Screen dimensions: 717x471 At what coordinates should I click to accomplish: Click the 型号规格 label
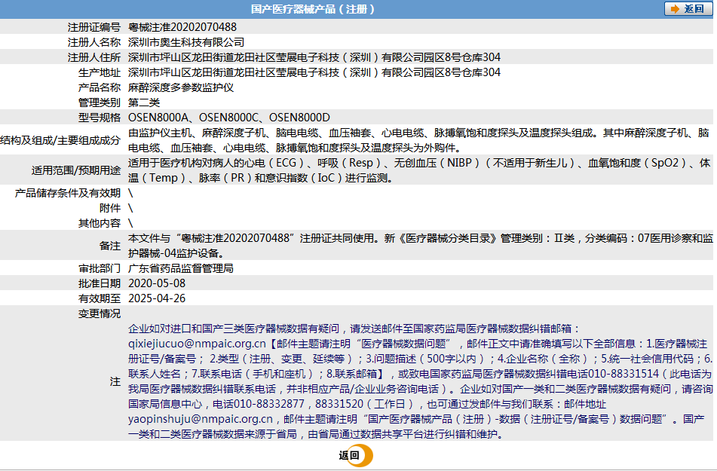100,118
